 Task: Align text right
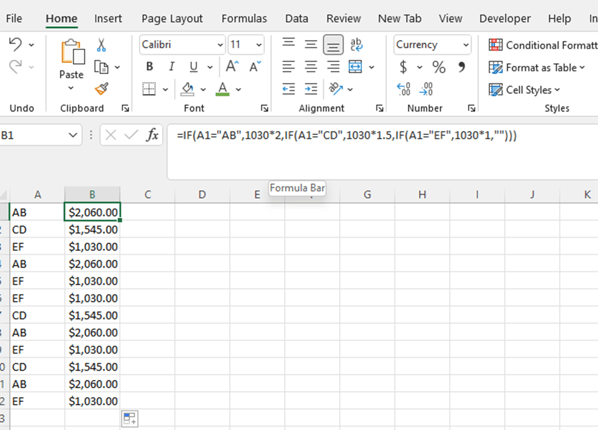pyautogui.click(x=333, y=66)
